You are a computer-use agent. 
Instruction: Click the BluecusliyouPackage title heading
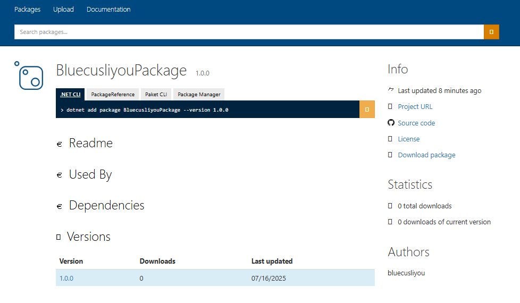pyautogui.click(x=121, y=70)
